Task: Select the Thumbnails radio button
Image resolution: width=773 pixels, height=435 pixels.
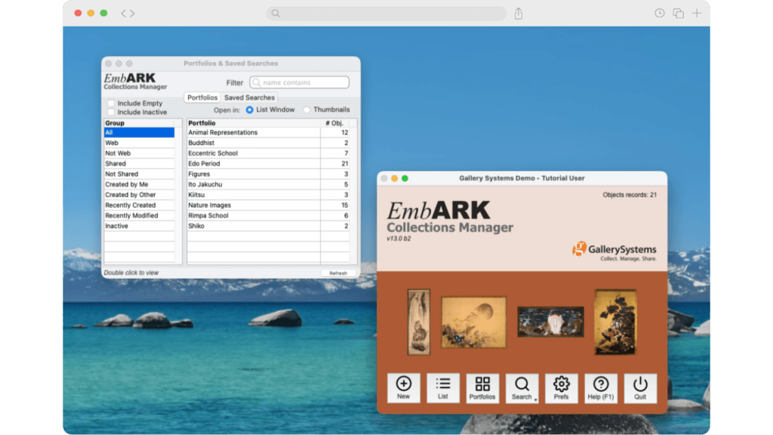Action: tap(306, 110)
